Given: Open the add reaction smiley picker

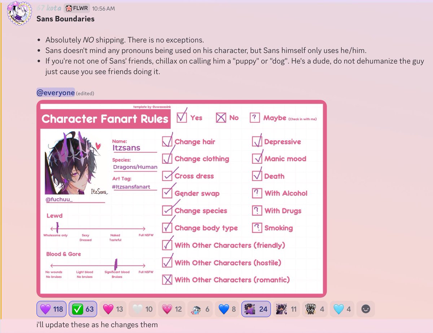Looking at the screenshot, I should click(x=366, y=309).
